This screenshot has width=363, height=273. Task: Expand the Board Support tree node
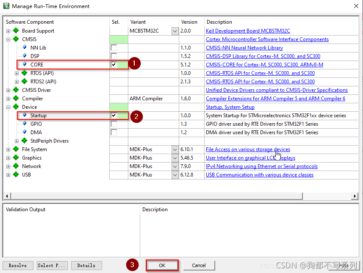point(8,31)
